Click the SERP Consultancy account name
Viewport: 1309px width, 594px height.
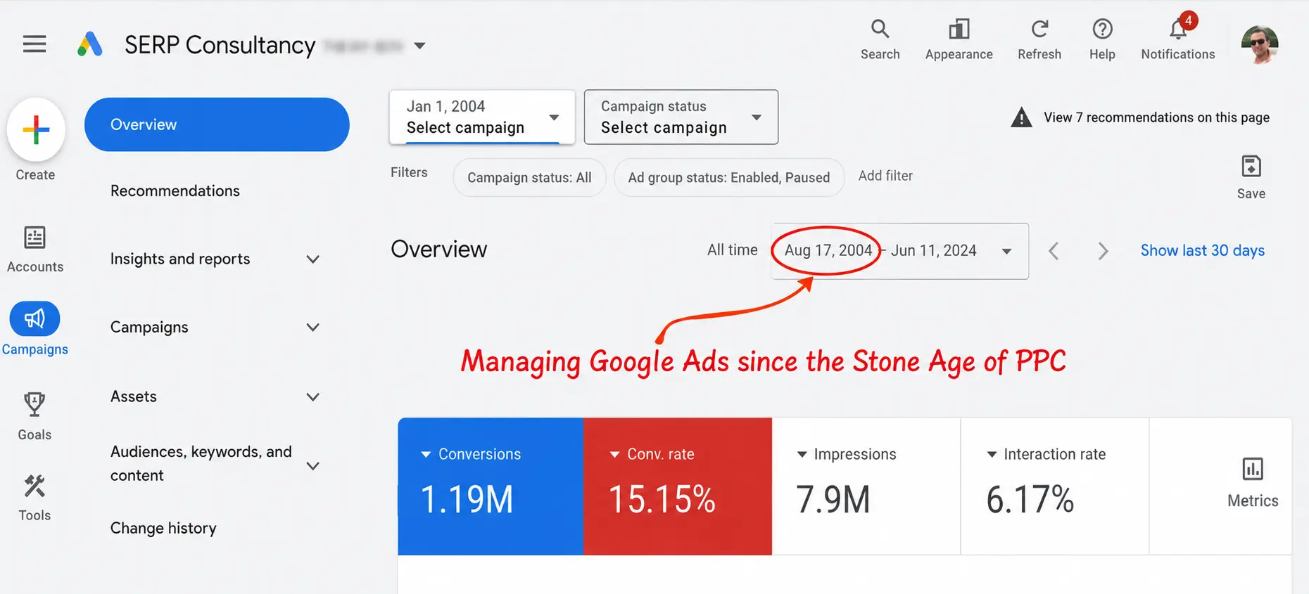(220, 45)
